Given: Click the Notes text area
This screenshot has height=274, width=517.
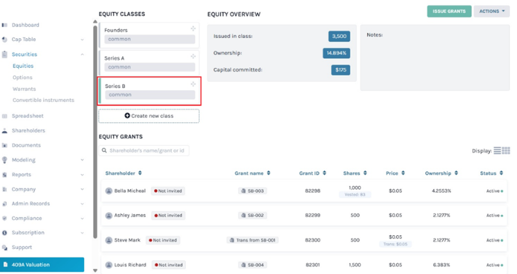Looking at the screenshot, I should 435,58.
